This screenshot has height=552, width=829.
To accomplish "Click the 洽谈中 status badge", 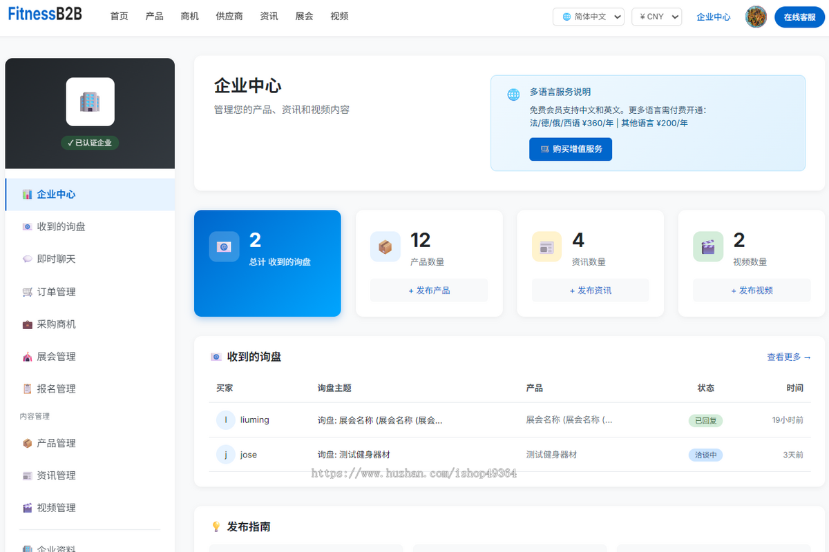I will click(705, 455).
